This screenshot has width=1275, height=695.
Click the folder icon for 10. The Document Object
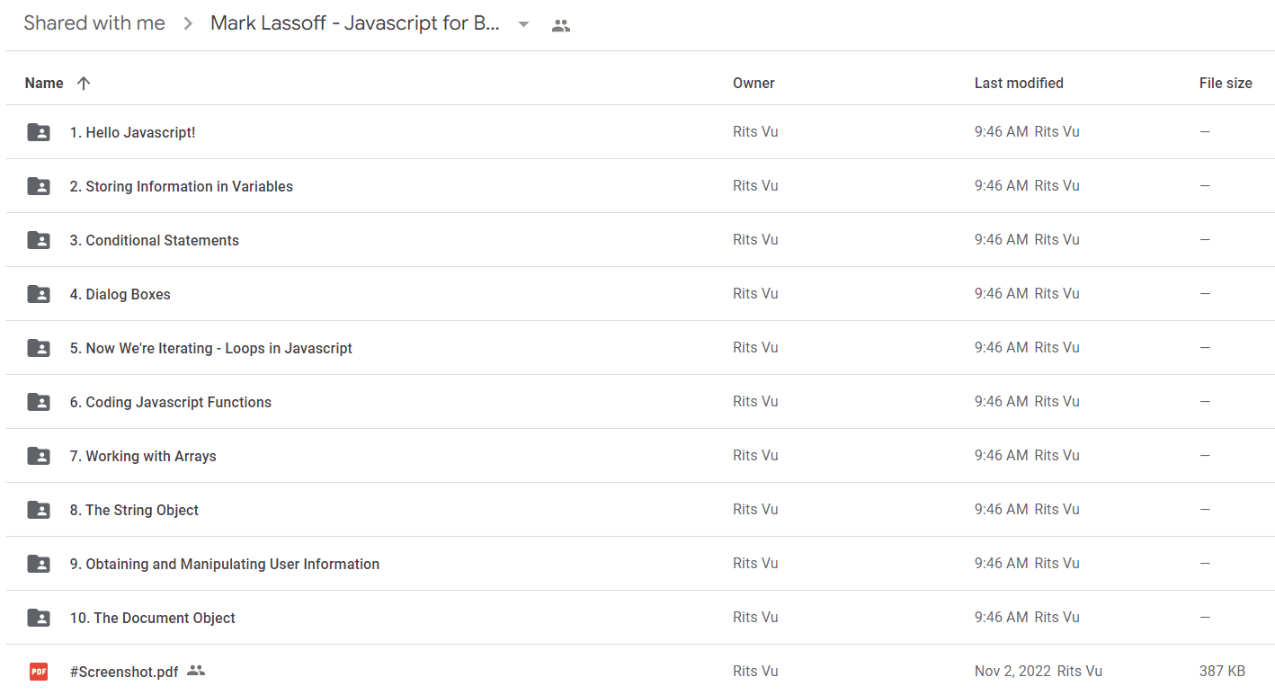(x=39, y=618)
